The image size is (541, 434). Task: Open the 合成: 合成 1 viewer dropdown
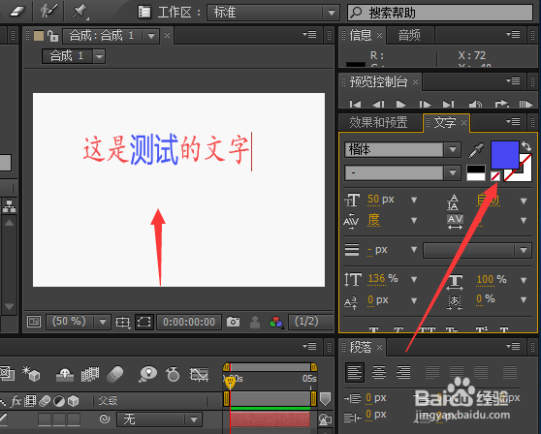tap(151, 36)
